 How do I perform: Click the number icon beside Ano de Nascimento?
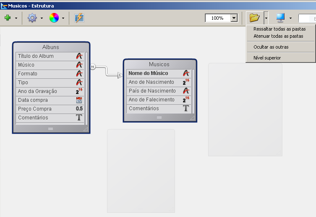186,82
